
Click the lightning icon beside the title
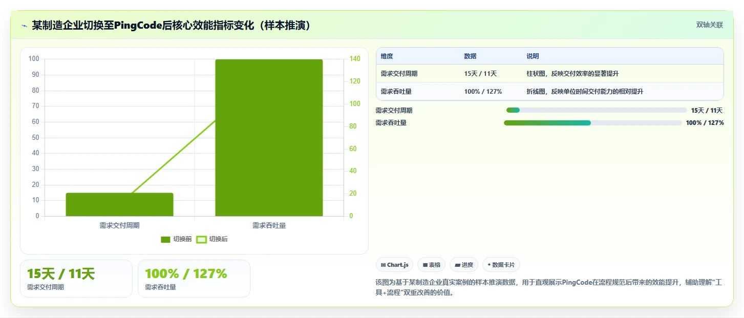(24, 26)
